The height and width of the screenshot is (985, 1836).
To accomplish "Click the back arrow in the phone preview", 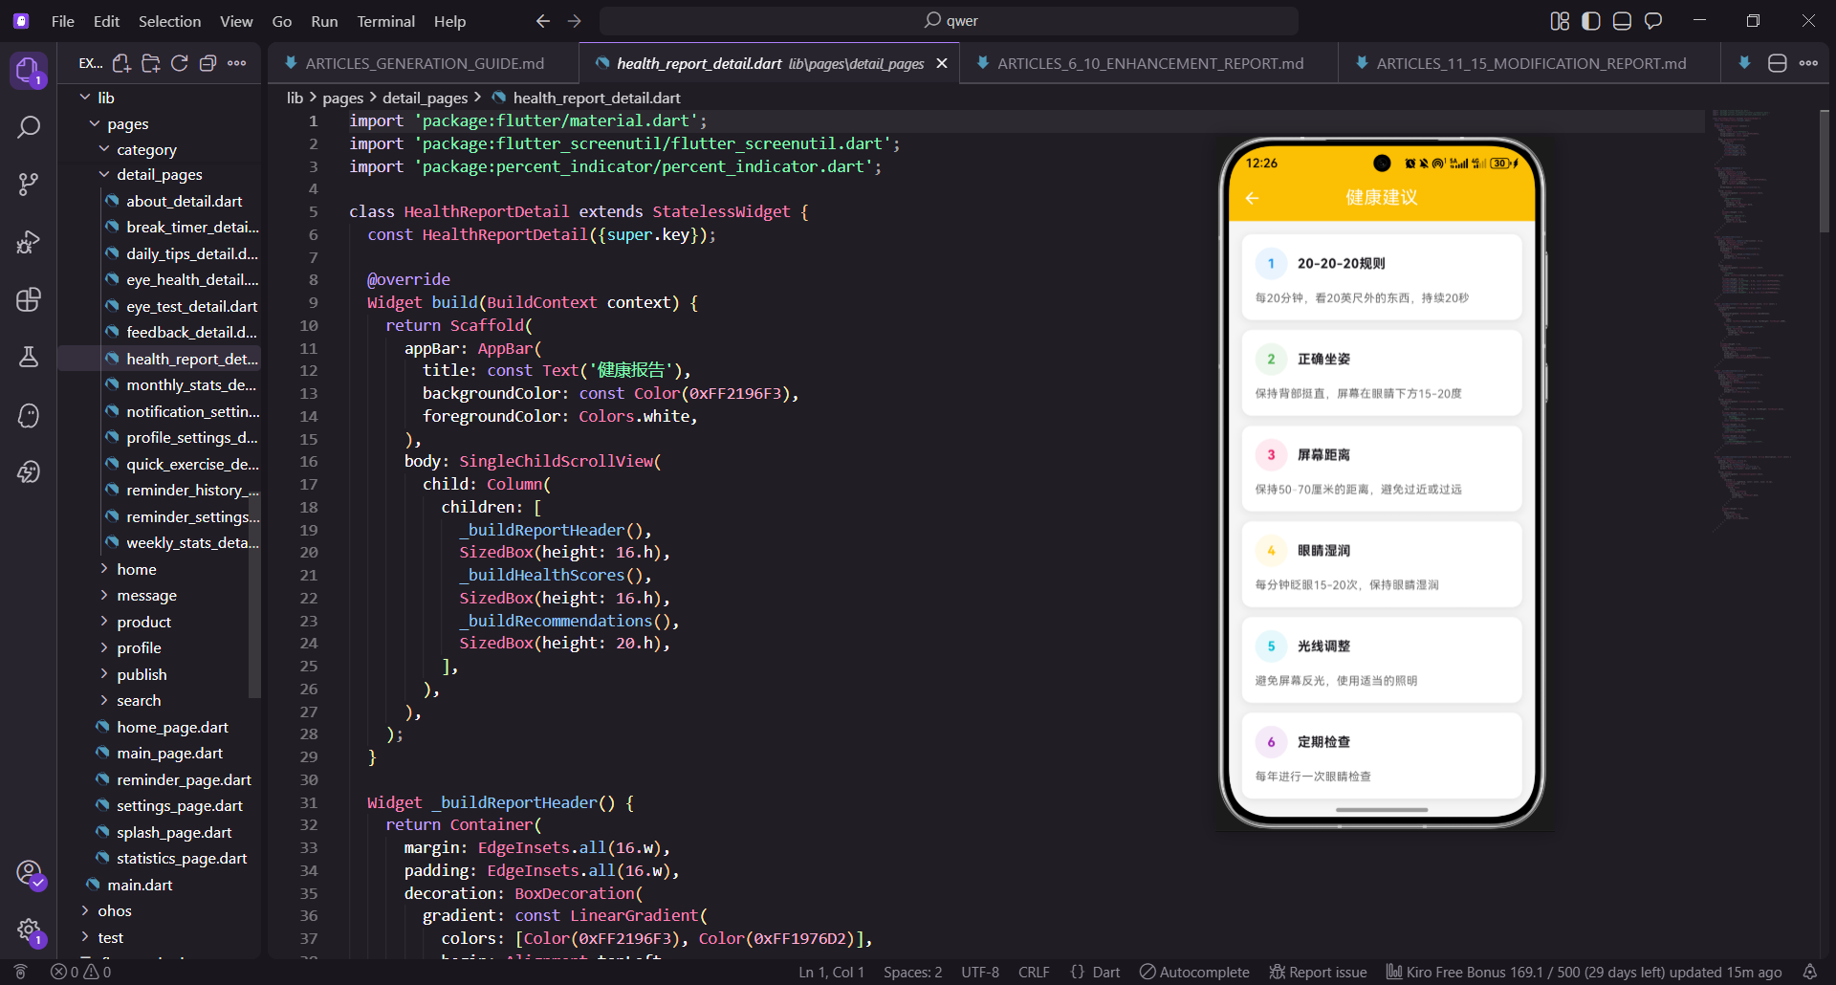I will click(1252, 198).
